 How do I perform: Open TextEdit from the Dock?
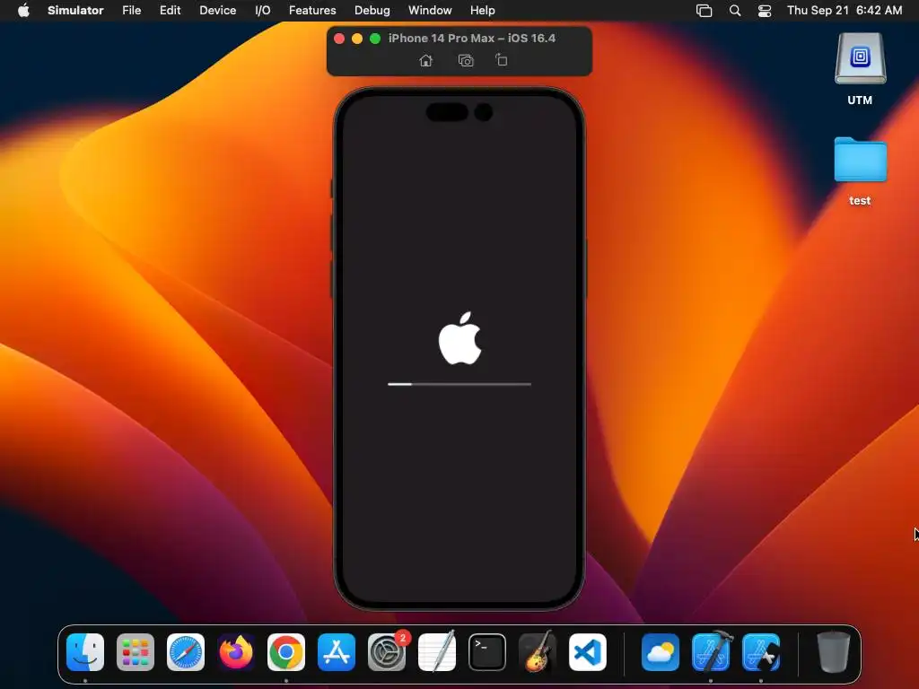pos(437,651)
